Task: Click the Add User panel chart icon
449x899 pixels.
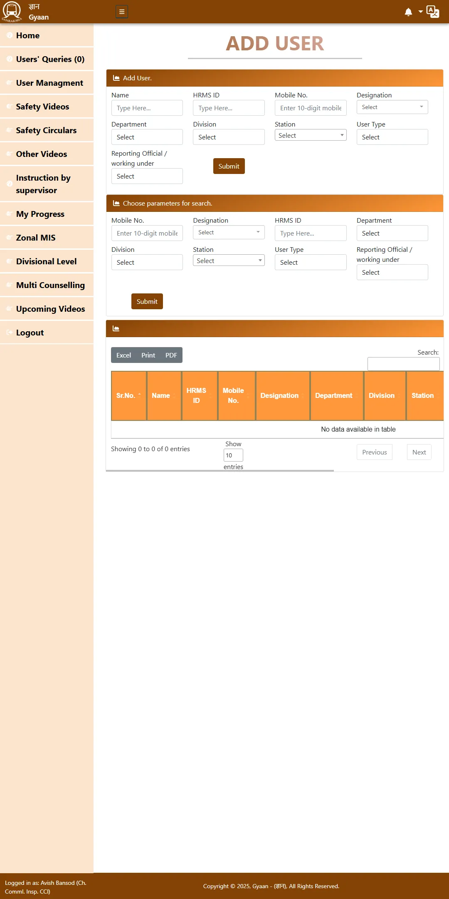Action: 116,78
